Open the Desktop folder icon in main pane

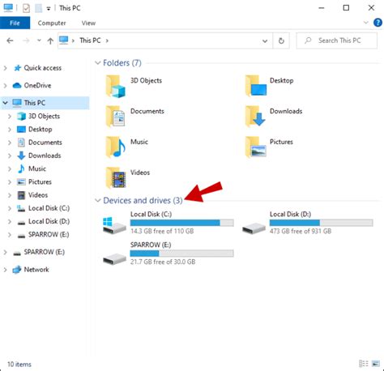(x=256, y=86)
